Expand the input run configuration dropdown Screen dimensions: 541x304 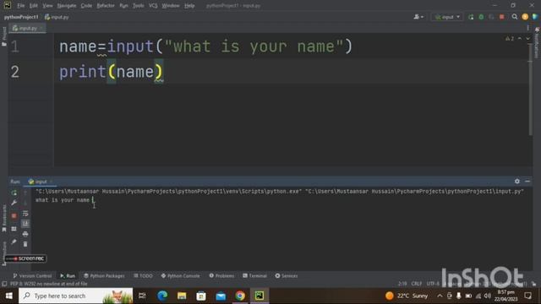click(x=447, y=17)
